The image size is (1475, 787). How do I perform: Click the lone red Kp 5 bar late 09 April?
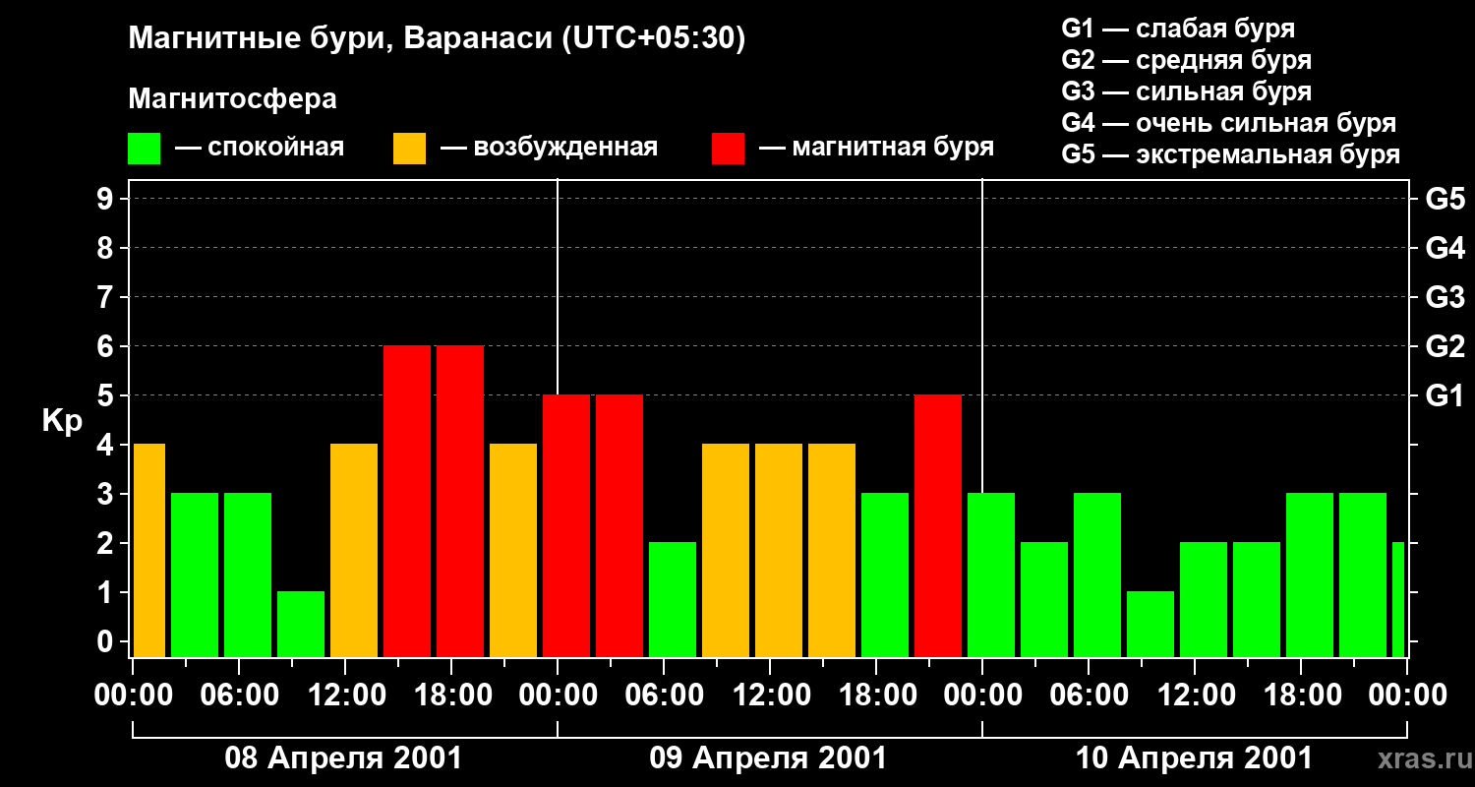click(938, 525)
